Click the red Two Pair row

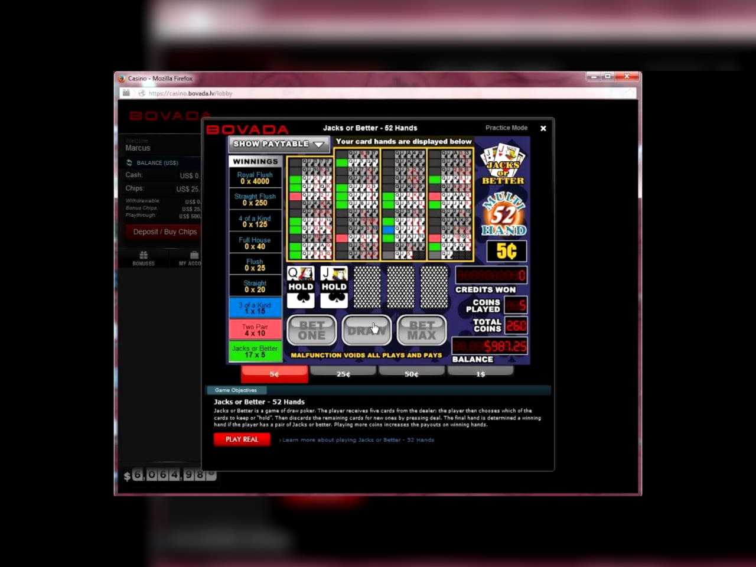pos(255,330)
